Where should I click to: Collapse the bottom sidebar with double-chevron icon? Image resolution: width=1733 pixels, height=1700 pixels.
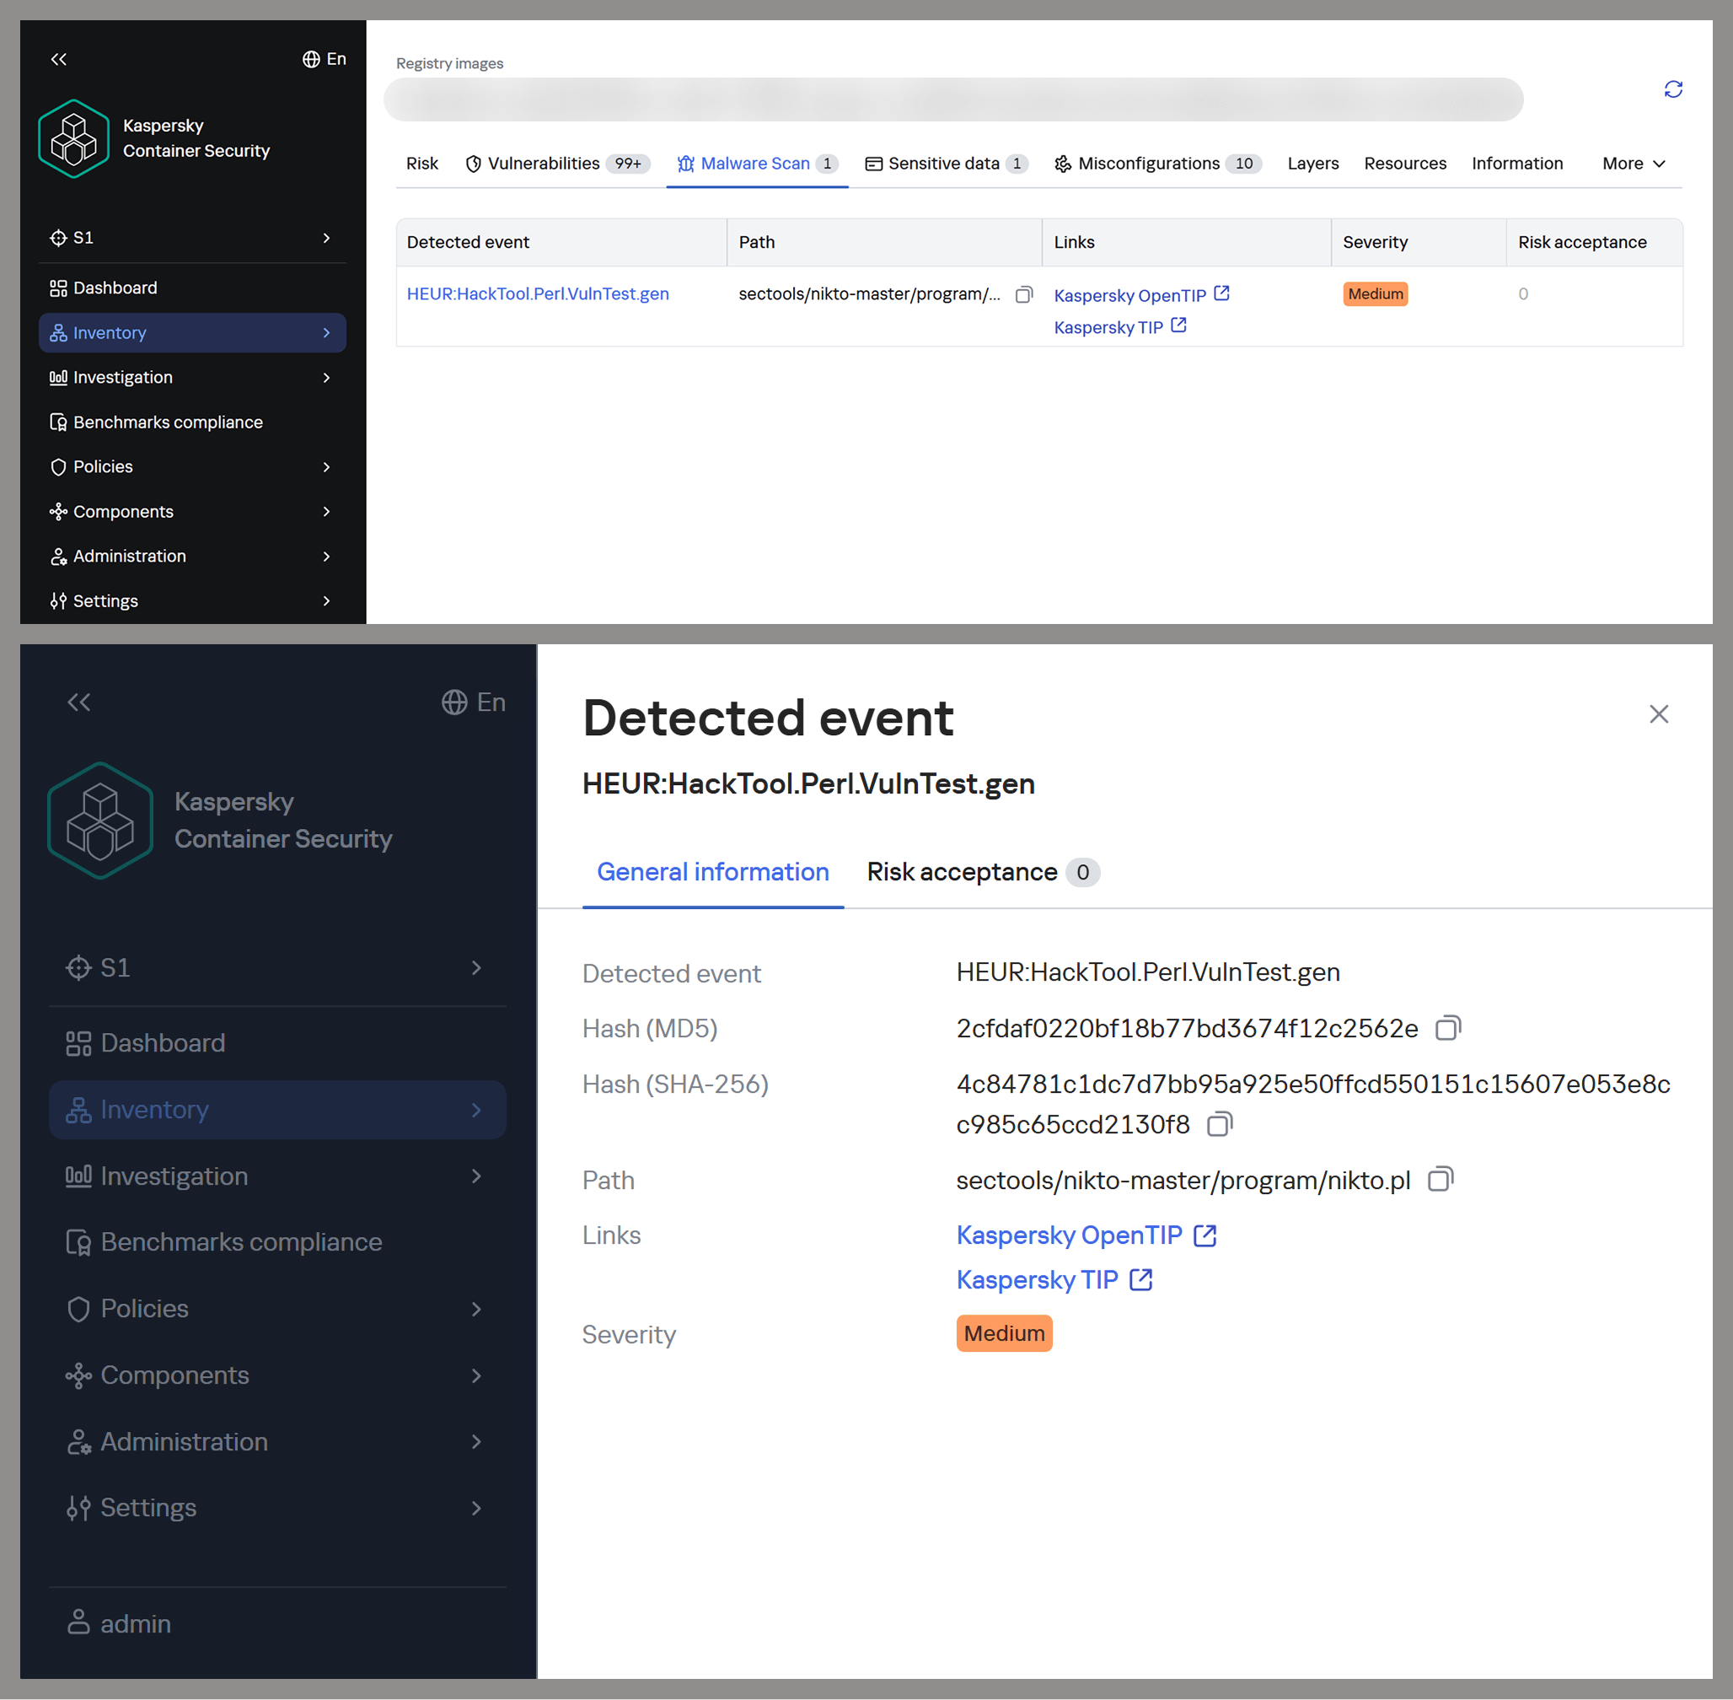point(79,702)
